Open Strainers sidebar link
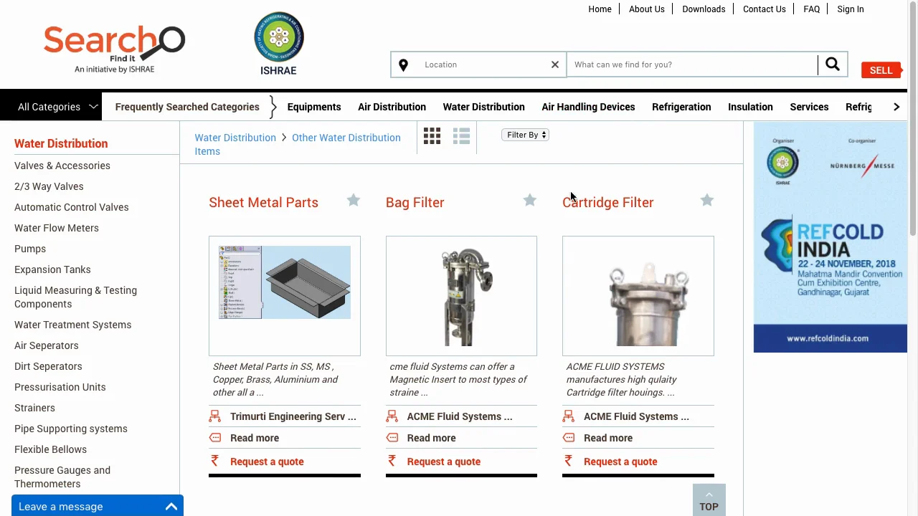 pos(34,408)
